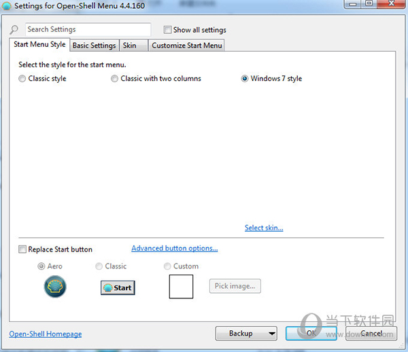Follow the Select skin... link
Screen dimensions: 408x352
[x=264, y=228]
